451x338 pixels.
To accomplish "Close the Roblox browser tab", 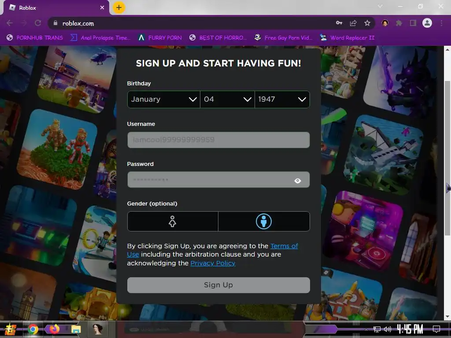I will tap(102, 8).
